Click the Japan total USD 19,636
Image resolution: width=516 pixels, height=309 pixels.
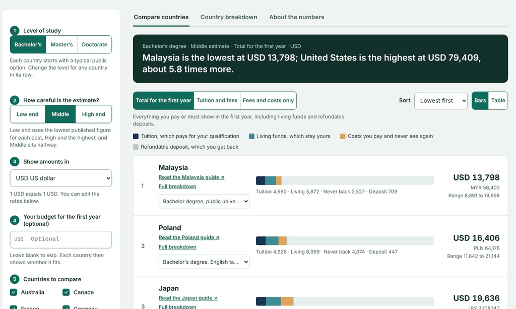coord(476,298)
